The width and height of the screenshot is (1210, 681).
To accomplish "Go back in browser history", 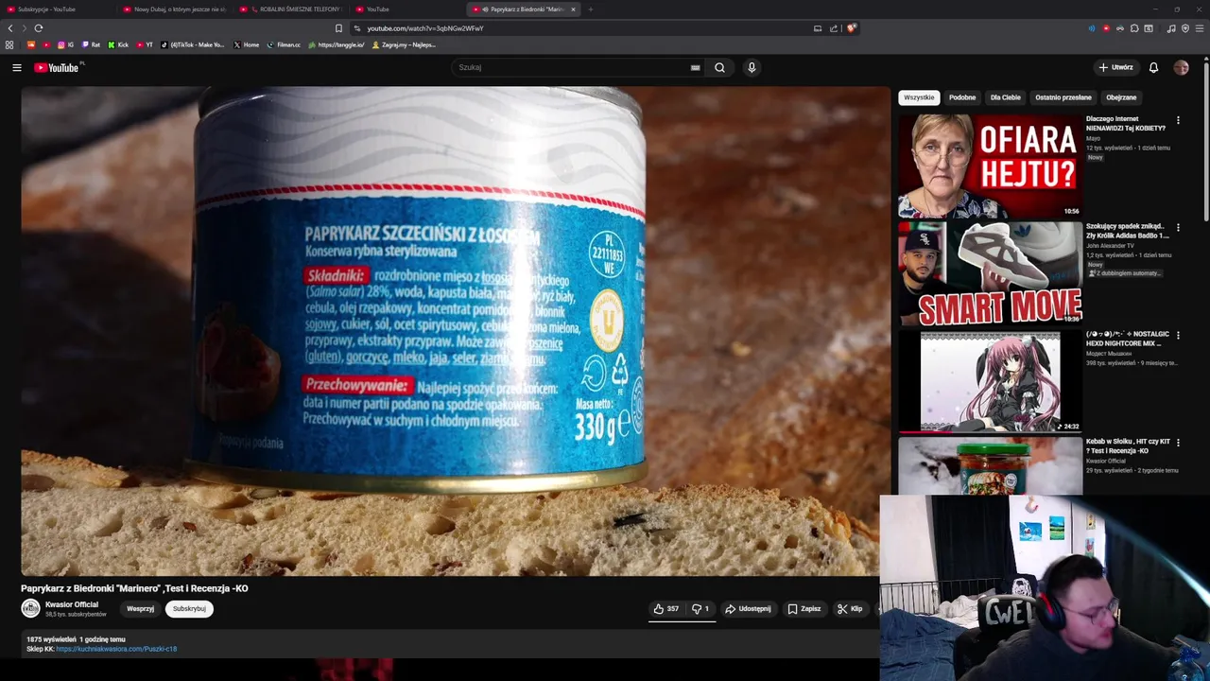I will pos(10,28).
